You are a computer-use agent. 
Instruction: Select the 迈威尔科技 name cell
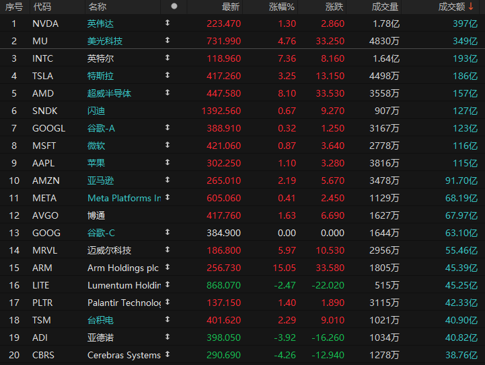tap(109, 250)
